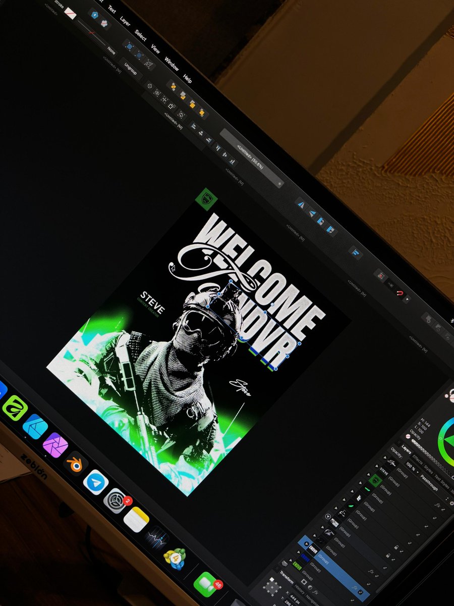Click the Flip Horizontal icon
This screenshot has height=606, width=454.
[x=302, y=205]
